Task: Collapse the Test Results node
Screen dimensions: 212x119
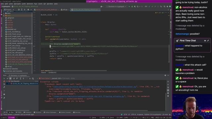Action: click(7, 81)
